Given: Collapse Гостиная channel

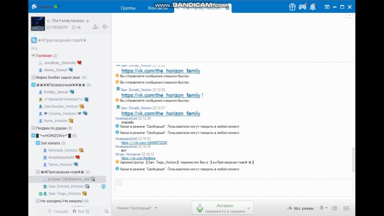Looking at the screenshot, I should 33,56.
